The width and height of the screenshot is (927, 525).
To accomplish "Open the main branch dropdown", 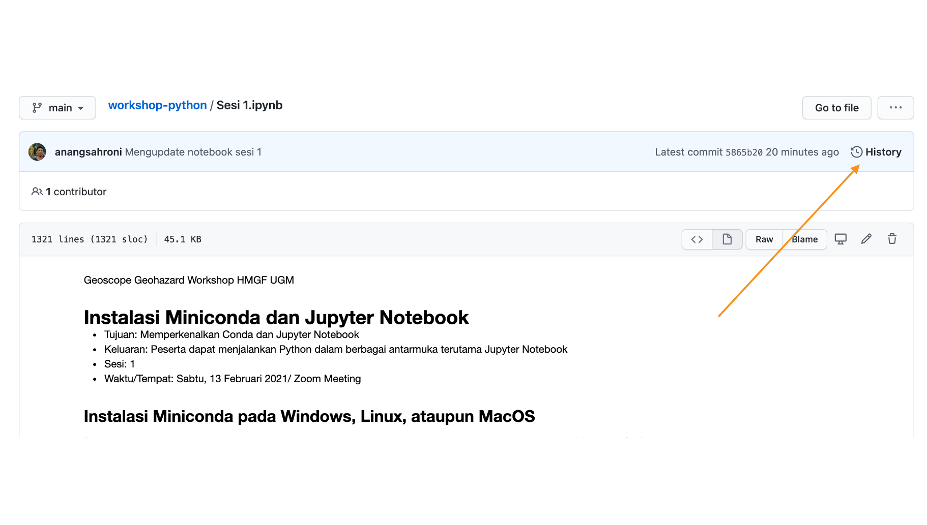I will coord(57,108).
